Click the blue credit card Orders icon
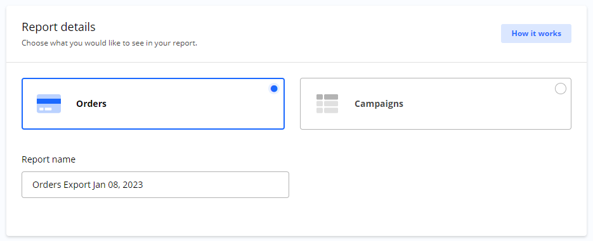Viewport: 593px width, 241px height. pos(49,104)
